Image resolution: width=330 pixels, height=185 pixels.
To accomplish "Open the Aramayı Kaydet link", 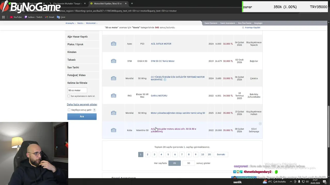I will (252, 27).
